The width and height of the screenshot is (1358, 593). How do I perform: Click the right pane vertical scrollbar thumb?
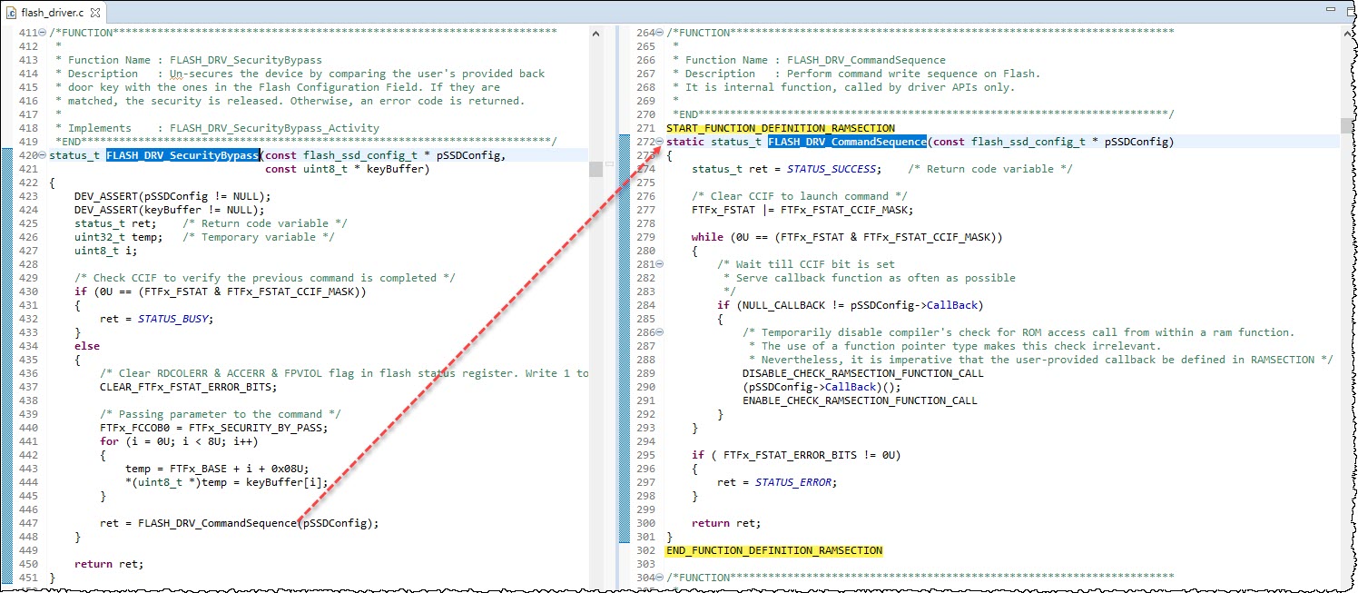1346,124
